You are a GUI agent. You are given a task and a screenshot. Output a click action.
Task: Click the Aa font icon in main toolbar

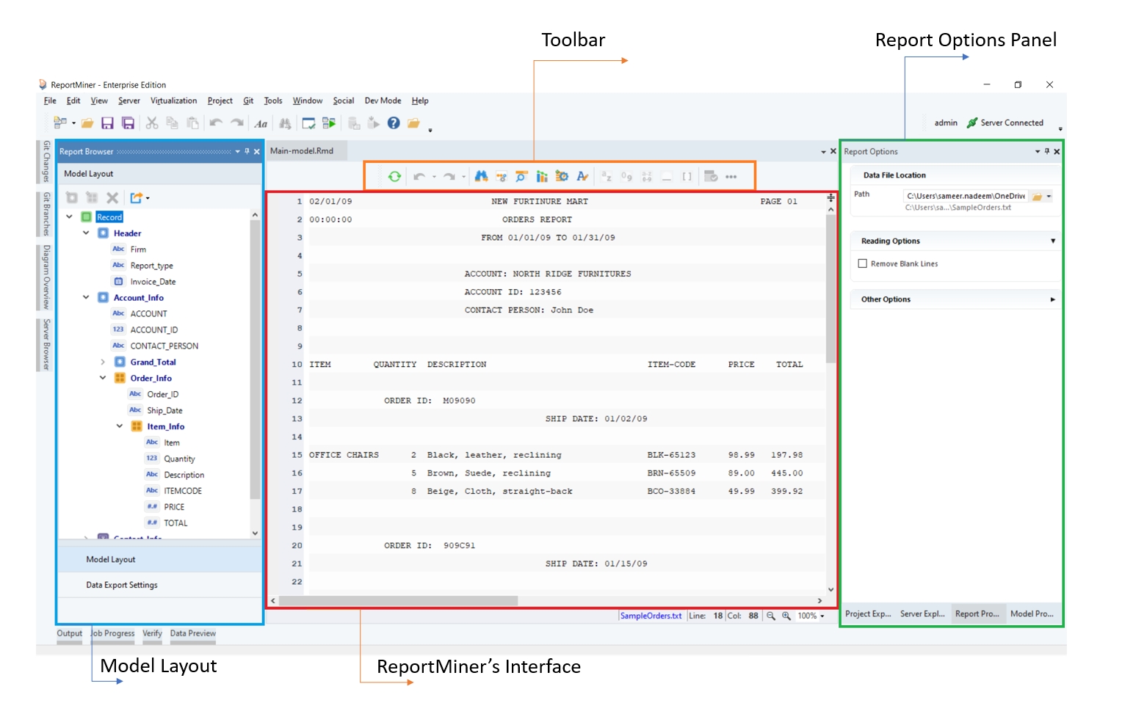[261, 124]
